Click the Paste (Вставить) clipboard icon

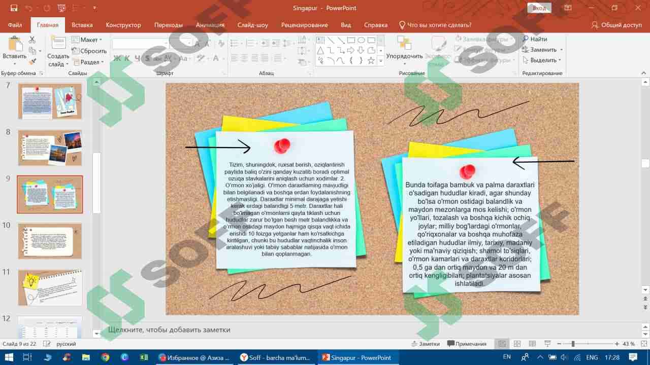15,45
